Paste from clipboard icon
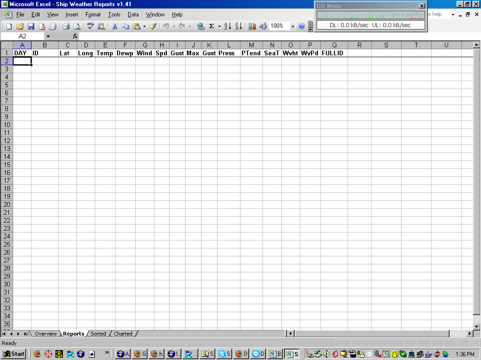Screen dimensions: 481x360 tap(137, 26)
